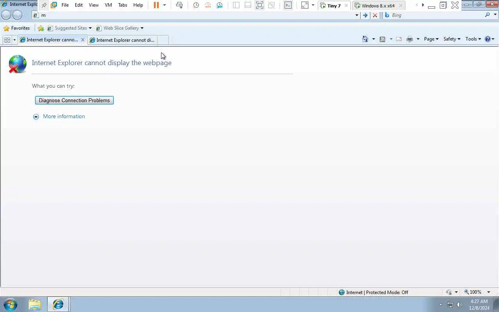Image resolution: width=499 pixels, height=312 pixels.
Task: Open the VMware View menu
Action: pyautogui.click(x=94, y=5)
